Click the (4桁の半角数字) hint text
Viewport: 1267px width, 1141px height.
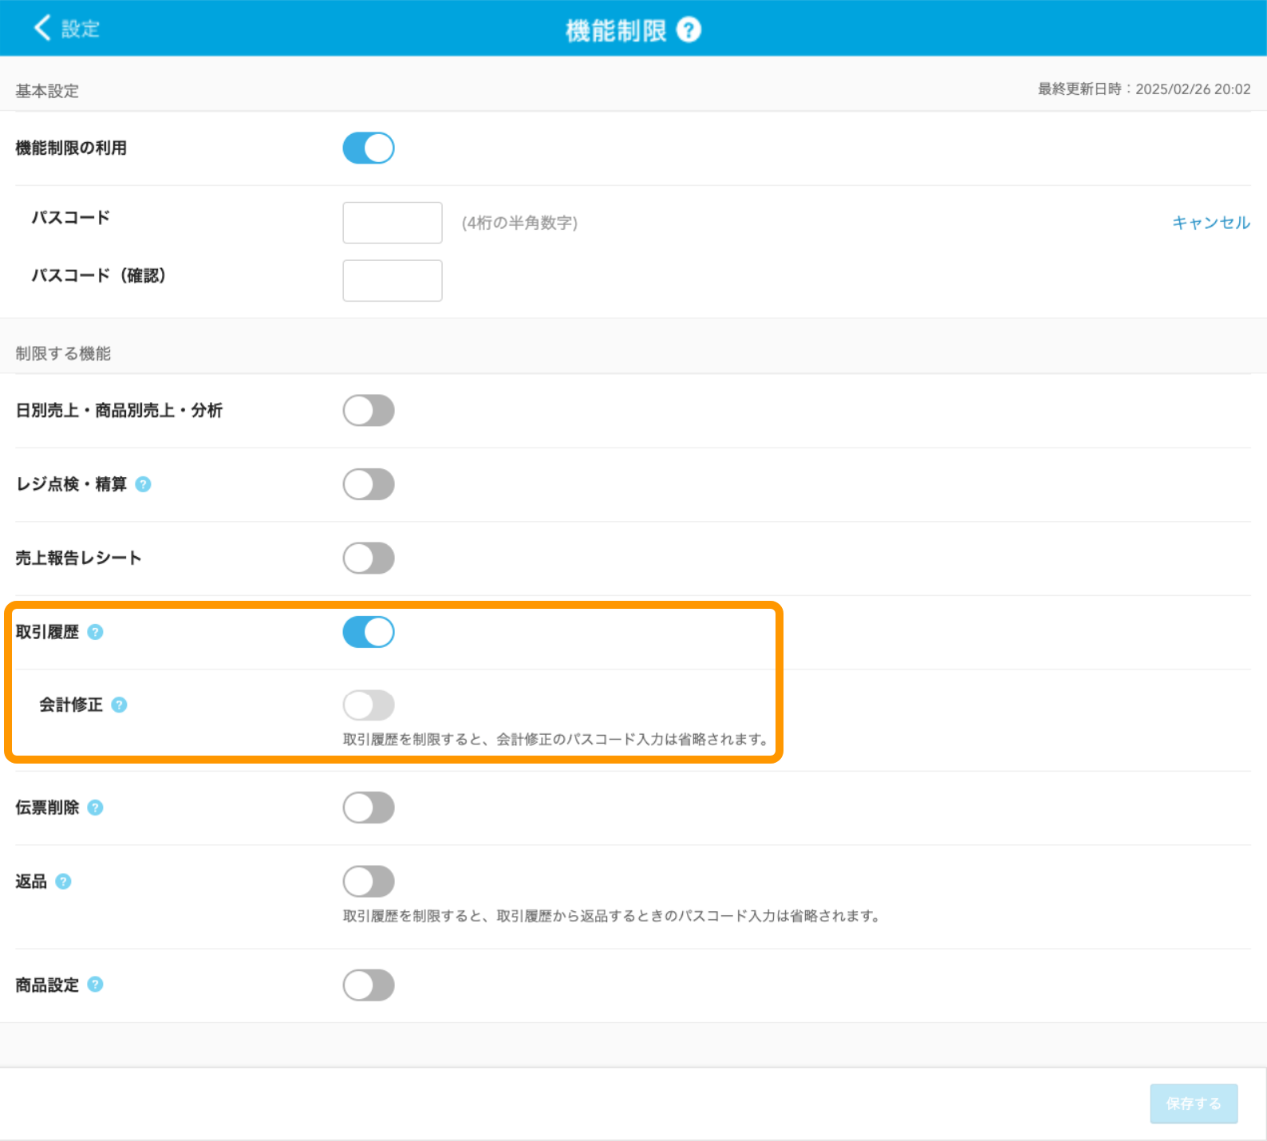[x=519, y=223]
